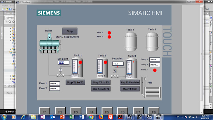Open the Tasks side tab
This screenshot has height=120, width=213.
click(x=211, y=89)
